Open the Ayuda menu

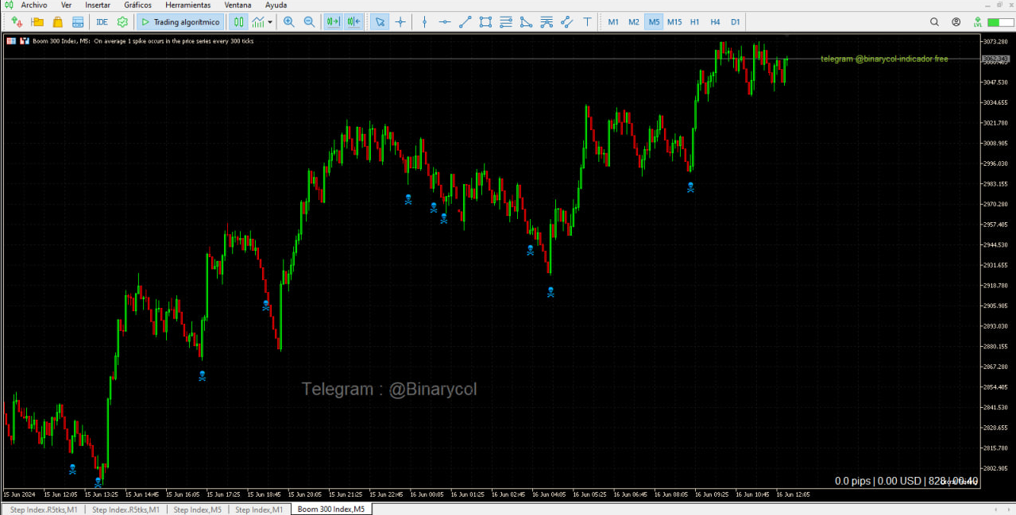pos(276,5)
